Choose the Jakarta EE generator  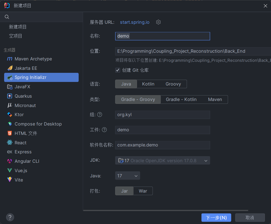point(26,68)
